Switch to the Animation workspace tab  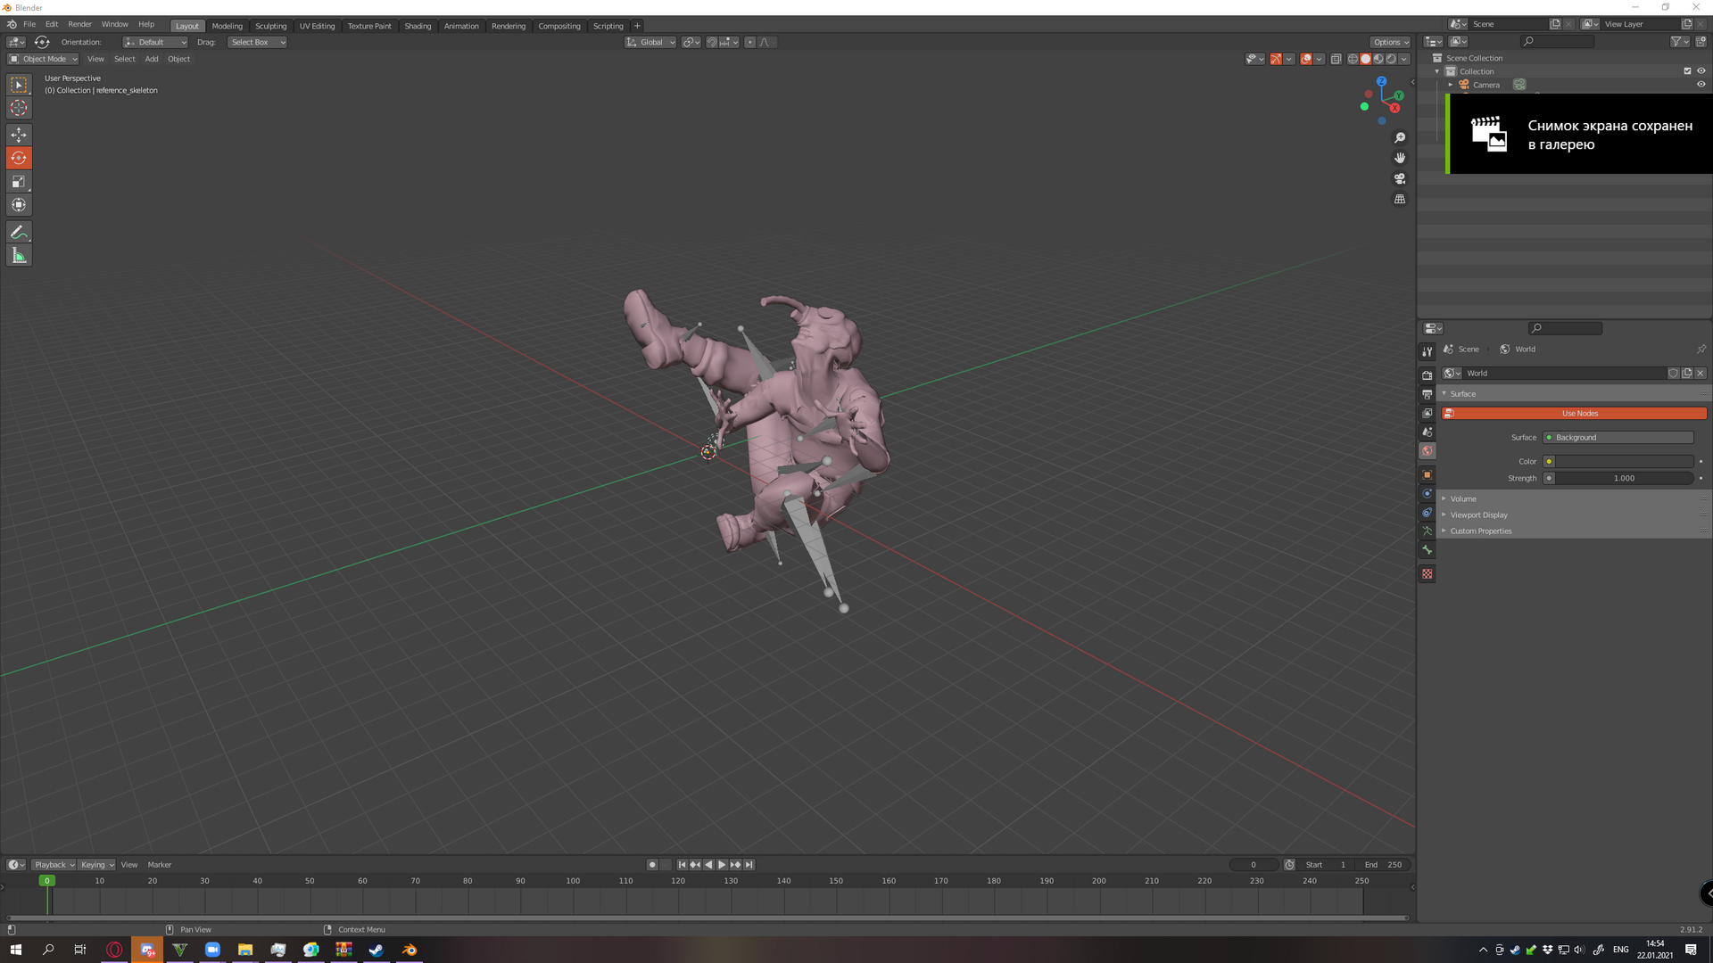(x=461, y=26)
